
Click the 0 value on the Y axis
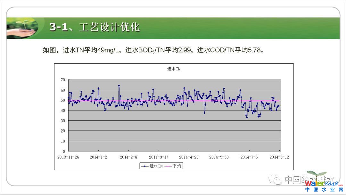(64, 151)
